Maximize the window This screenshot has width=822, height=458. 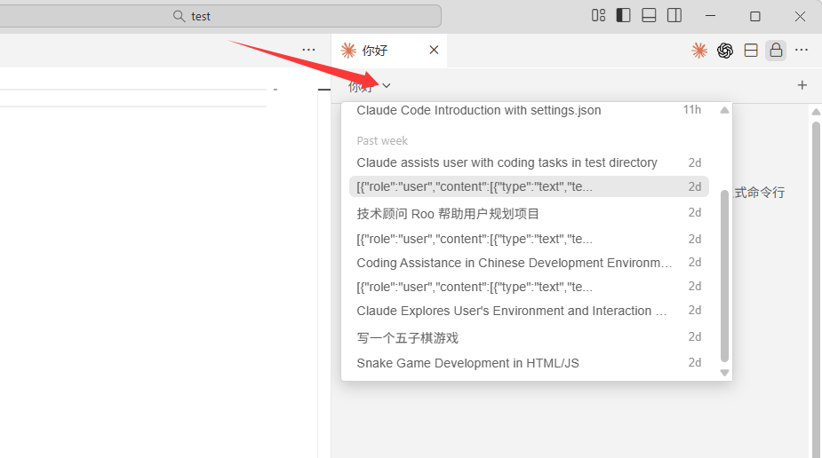point(754,16)
